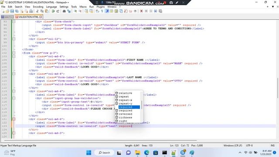
Task: Open the Replace dialog from the toolbar
Action: pyautogui.click(x=69, y=11)
